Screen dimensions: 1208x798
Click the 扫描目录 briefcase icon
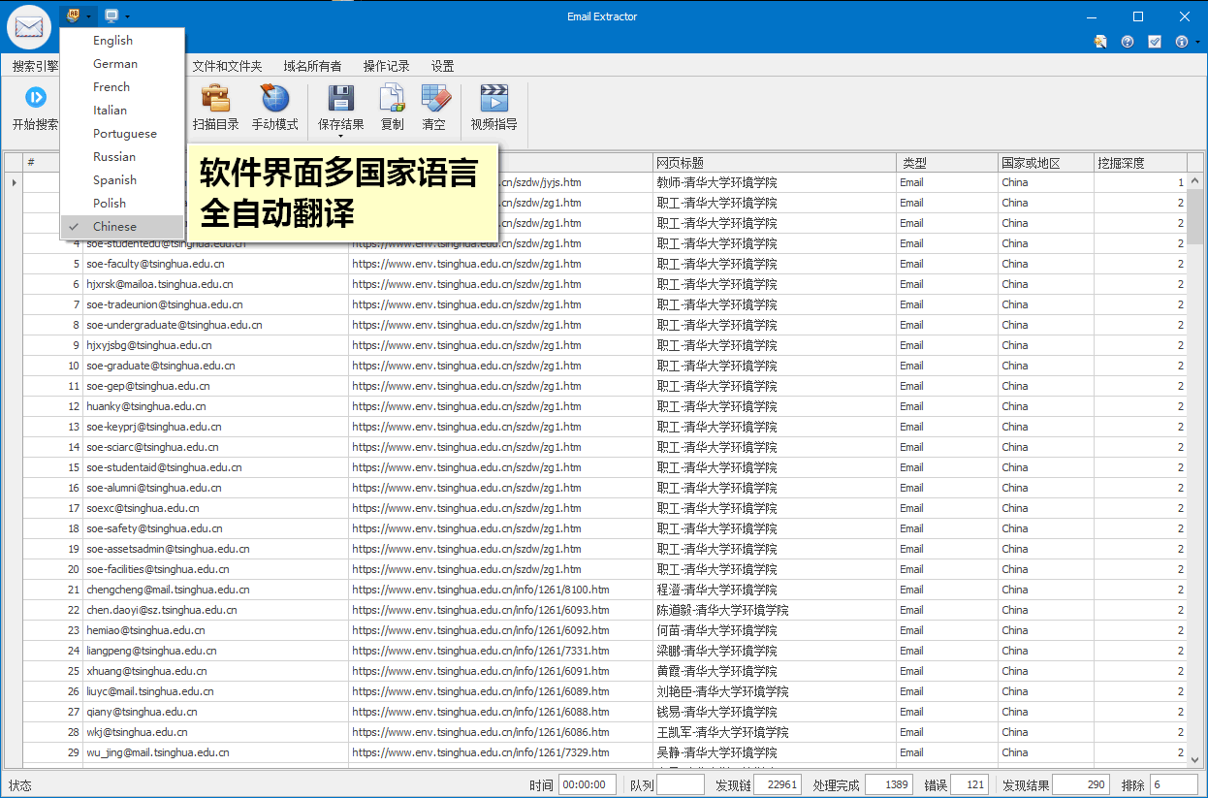pos(215,97)
